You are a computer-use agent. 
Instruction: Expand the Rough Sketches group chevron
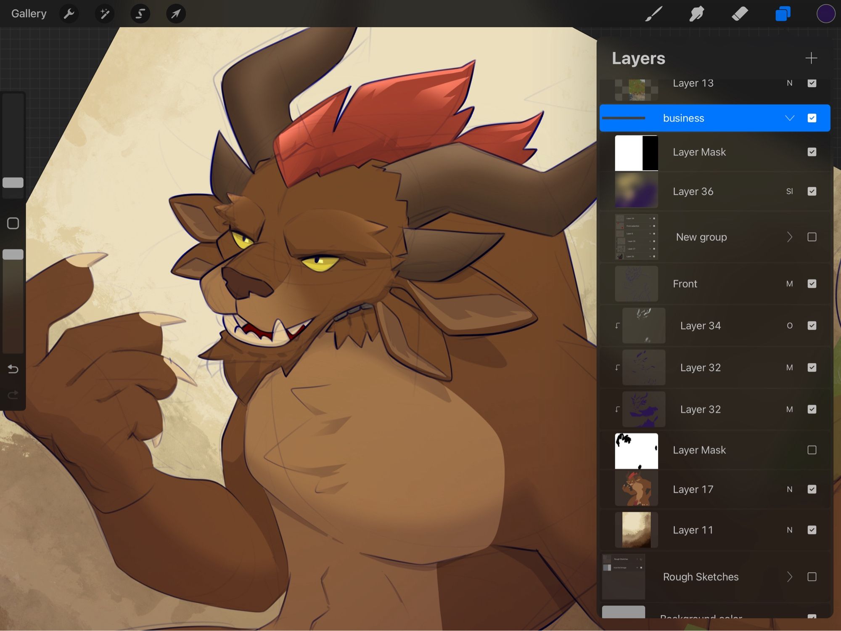(790, 577)
